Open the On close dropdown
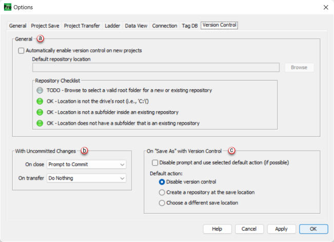This screenshot has width=334, height=242. (x=86, y=165)
